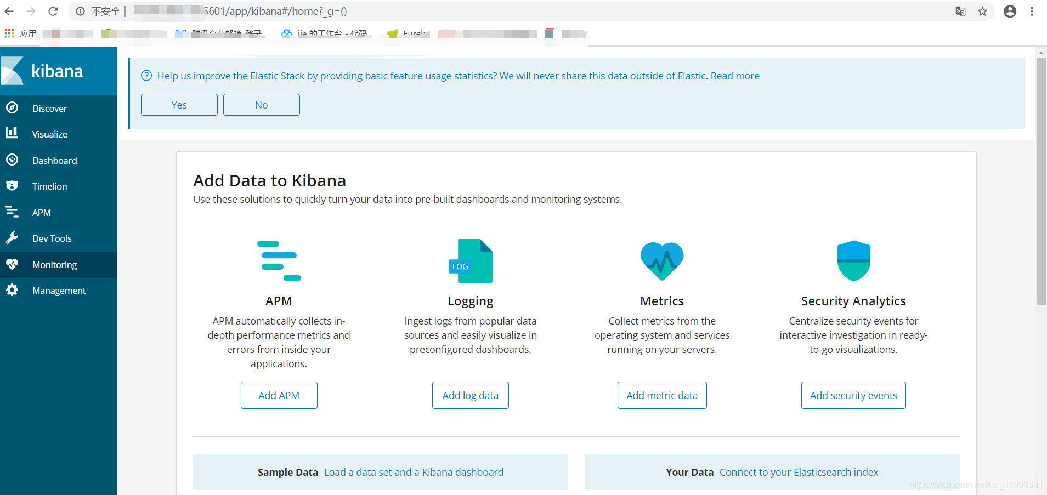Click the help question mark icon in banner
The width and height of the screenshot is (1047, 495).
coord(146,76)
